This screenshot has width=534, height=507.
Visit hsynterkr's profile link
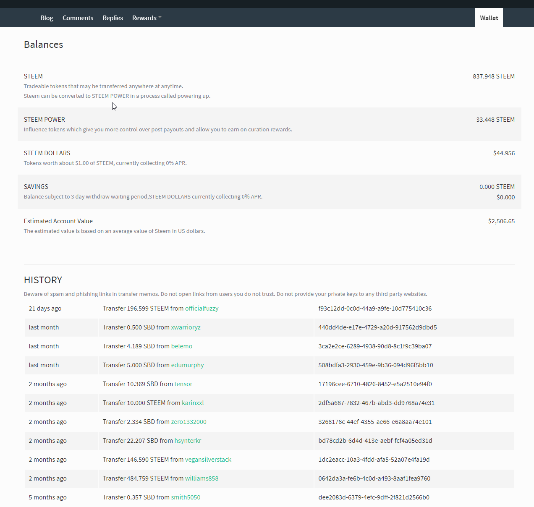coord(188,441)
